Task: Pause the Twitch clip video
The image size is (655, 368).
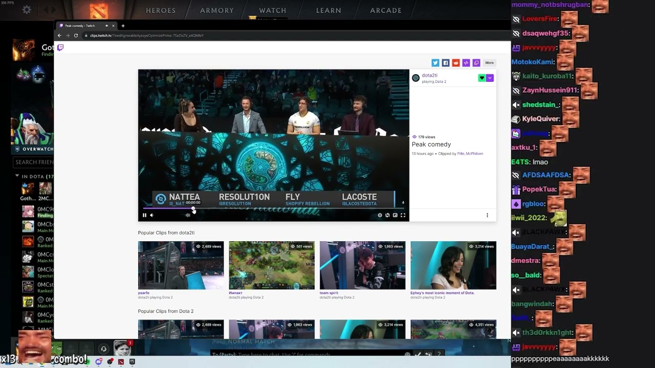Action: [x=144, y=215]
